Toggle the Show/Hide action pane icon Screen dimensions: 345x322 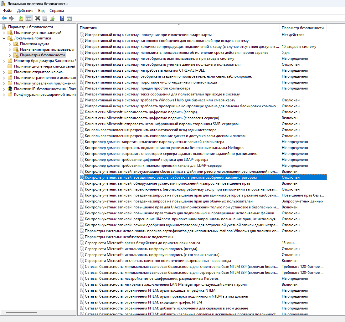click(x=69, y=18)
